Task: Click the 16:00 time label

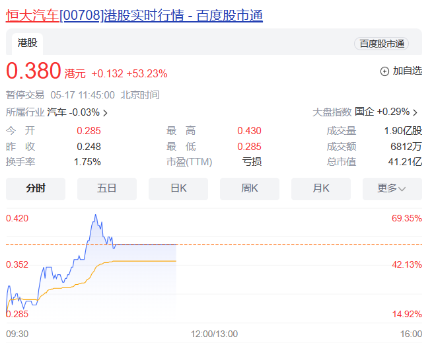Action: coord(411,334)
